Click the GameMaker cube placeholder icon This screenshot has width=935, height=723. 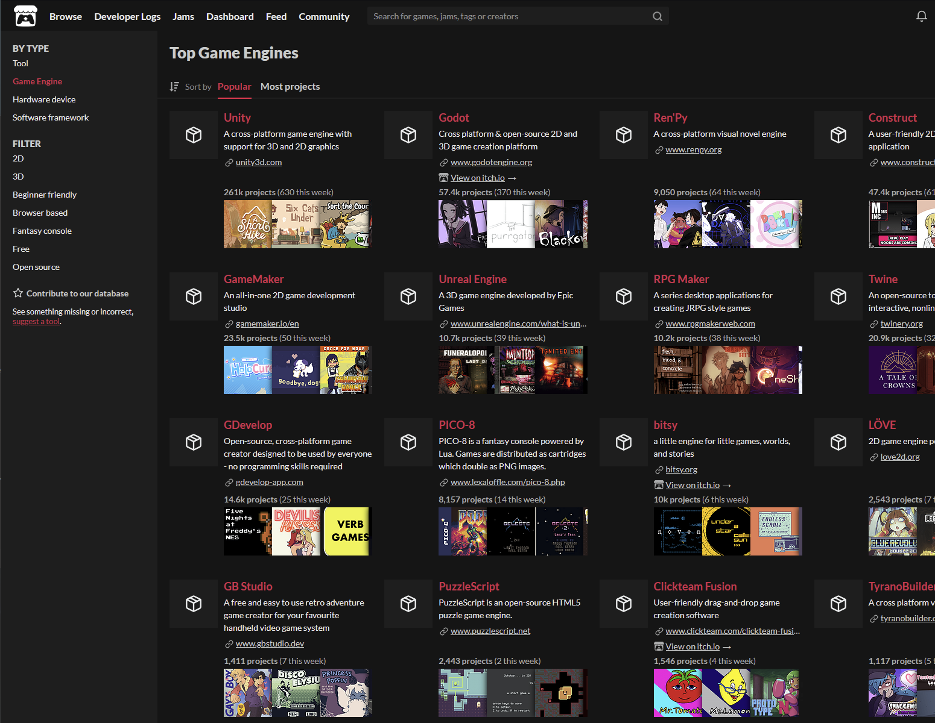tap(194, 296)
